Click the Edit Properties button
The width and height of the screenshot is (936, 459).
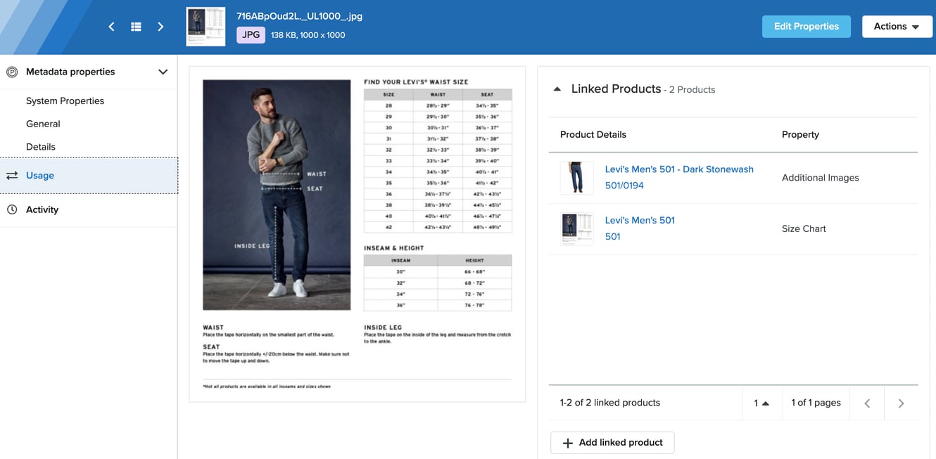coord(807,27)
